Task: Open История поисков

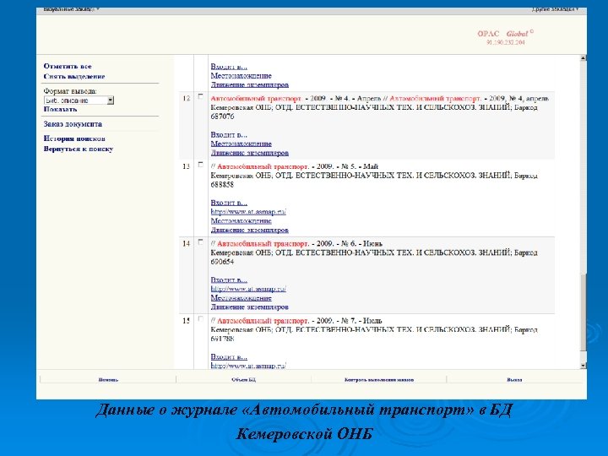Action: (x=74, y=138)
